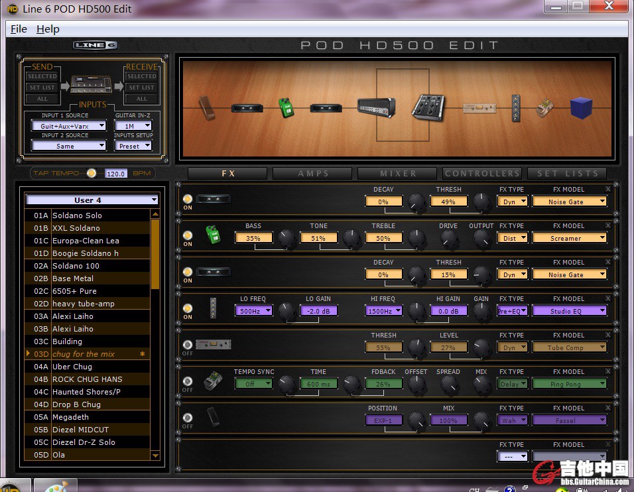This screenshot has width=634, height=492.
Task: Open the File menu
Action: coord(19,29)
